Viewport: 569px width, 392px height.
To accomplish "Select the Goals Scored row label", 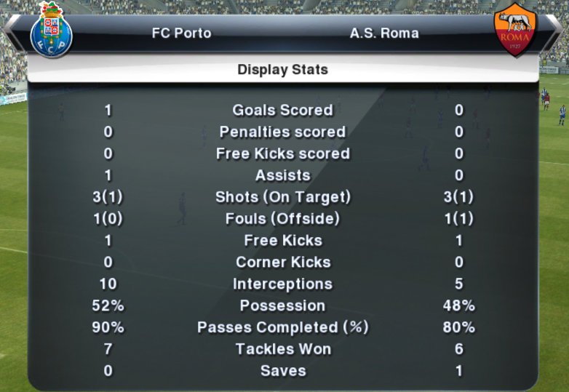I will click(283, 110).
